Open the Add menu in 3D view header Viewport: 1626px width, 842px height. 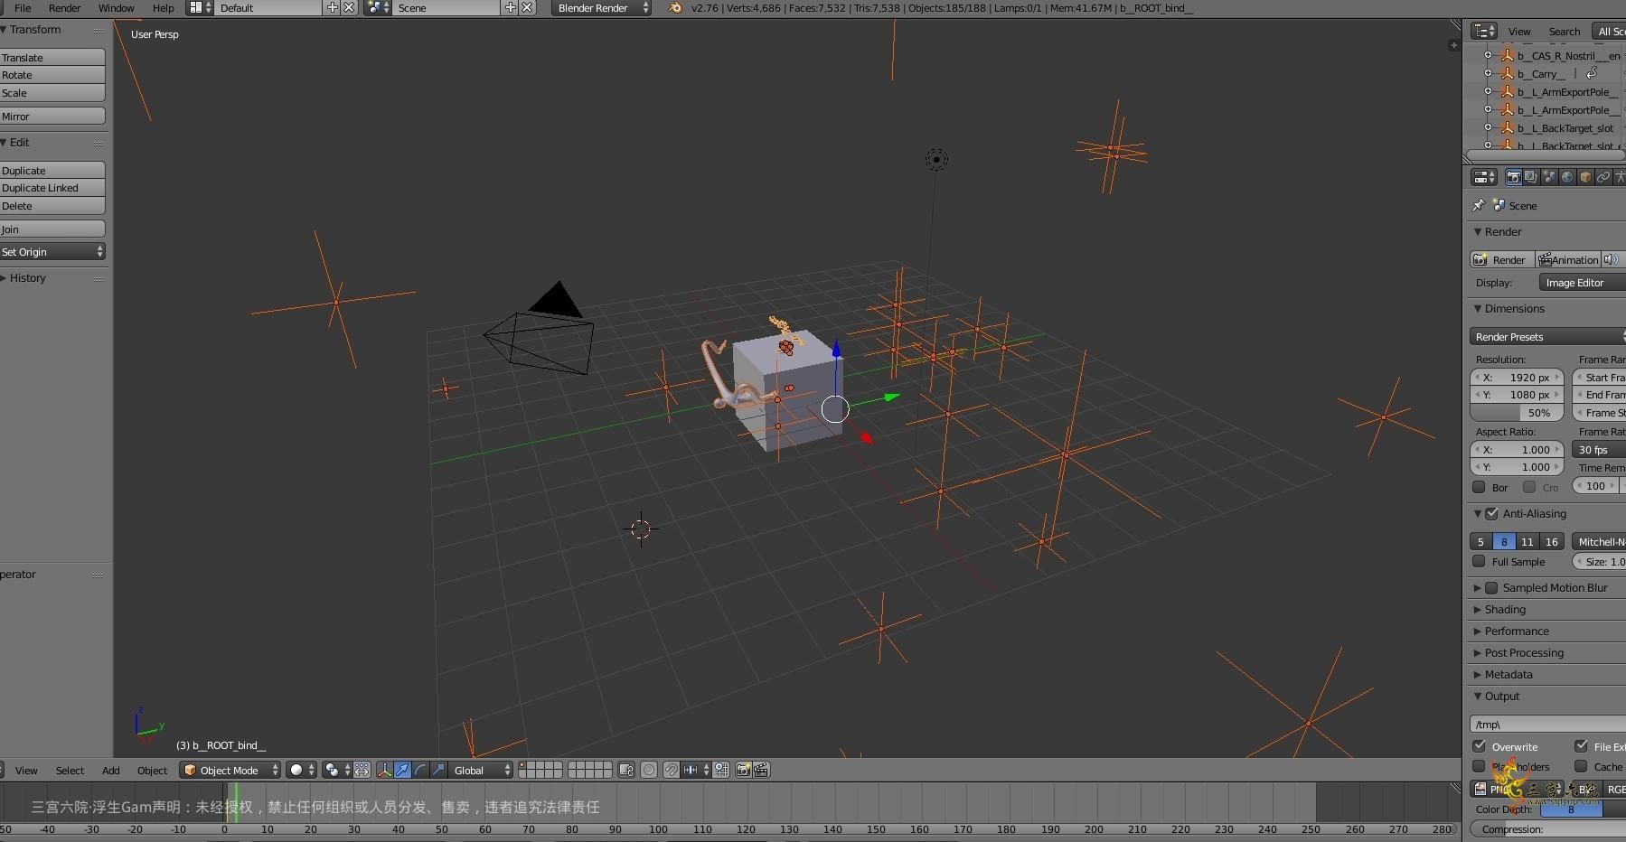[110, 770]
